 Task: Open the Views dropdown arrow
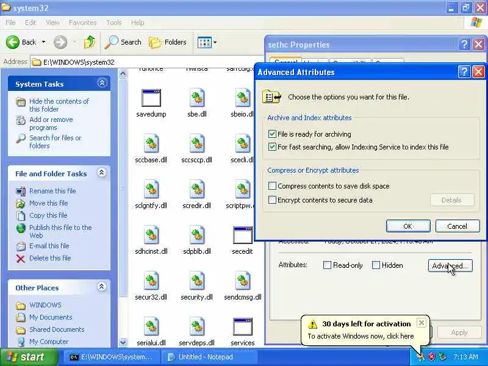coord(215,42)
